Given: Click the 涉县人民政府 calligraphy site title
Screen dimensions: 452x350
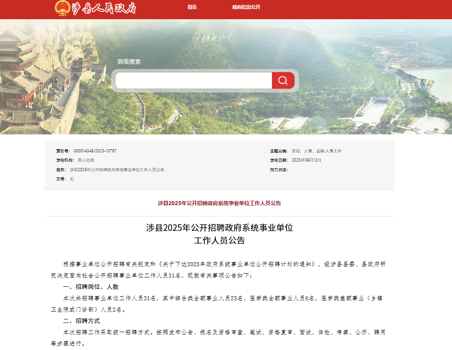Looking at the screenshot, I should coord(104,8).
